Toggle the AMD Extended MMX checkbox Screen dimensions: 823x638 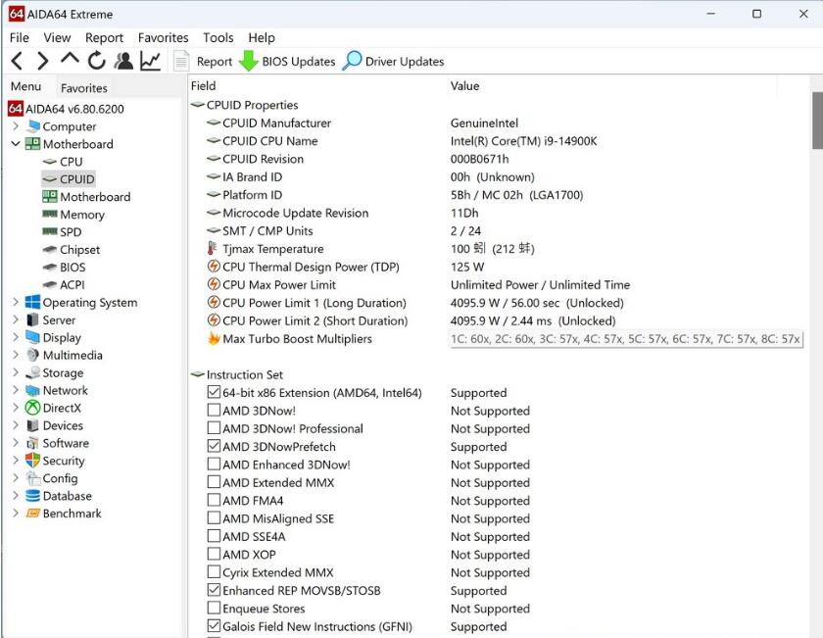point(214,481)
